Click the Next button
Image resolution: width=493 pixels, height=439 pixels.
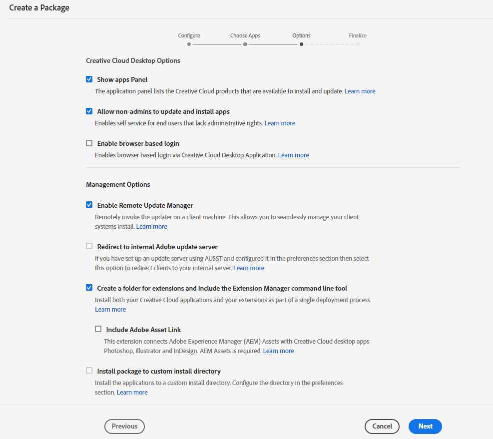(x=425, y=426)
